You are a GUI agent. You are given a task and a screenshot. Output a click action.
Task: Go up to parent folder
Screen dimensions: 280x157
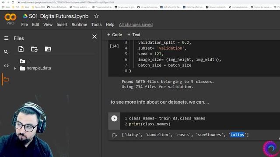click(x=22, y=61)
